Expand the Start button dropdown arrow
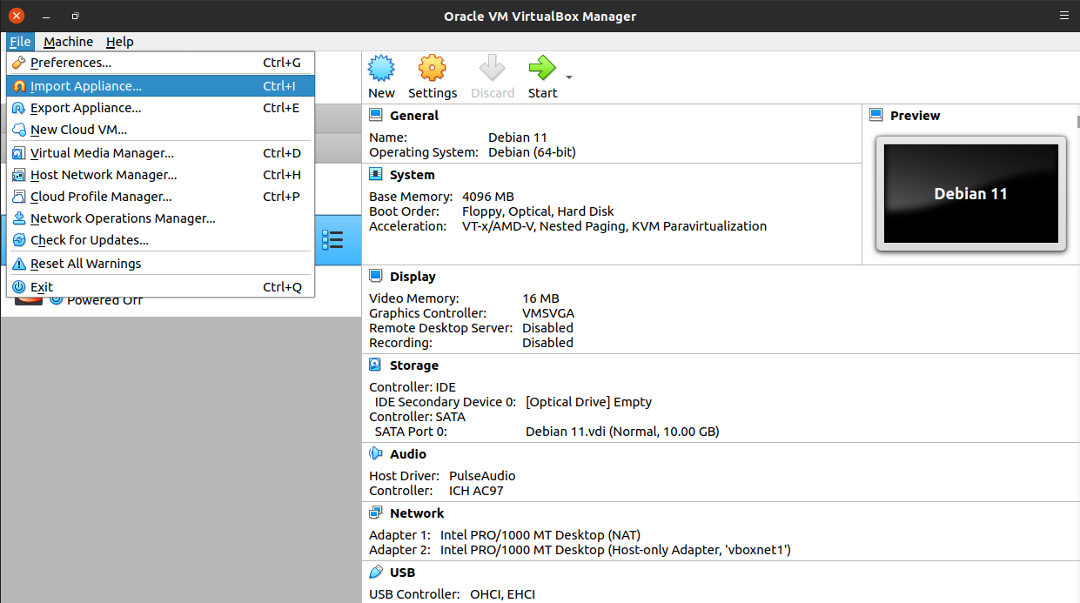 pyautogui.click(x=569, y=77)
